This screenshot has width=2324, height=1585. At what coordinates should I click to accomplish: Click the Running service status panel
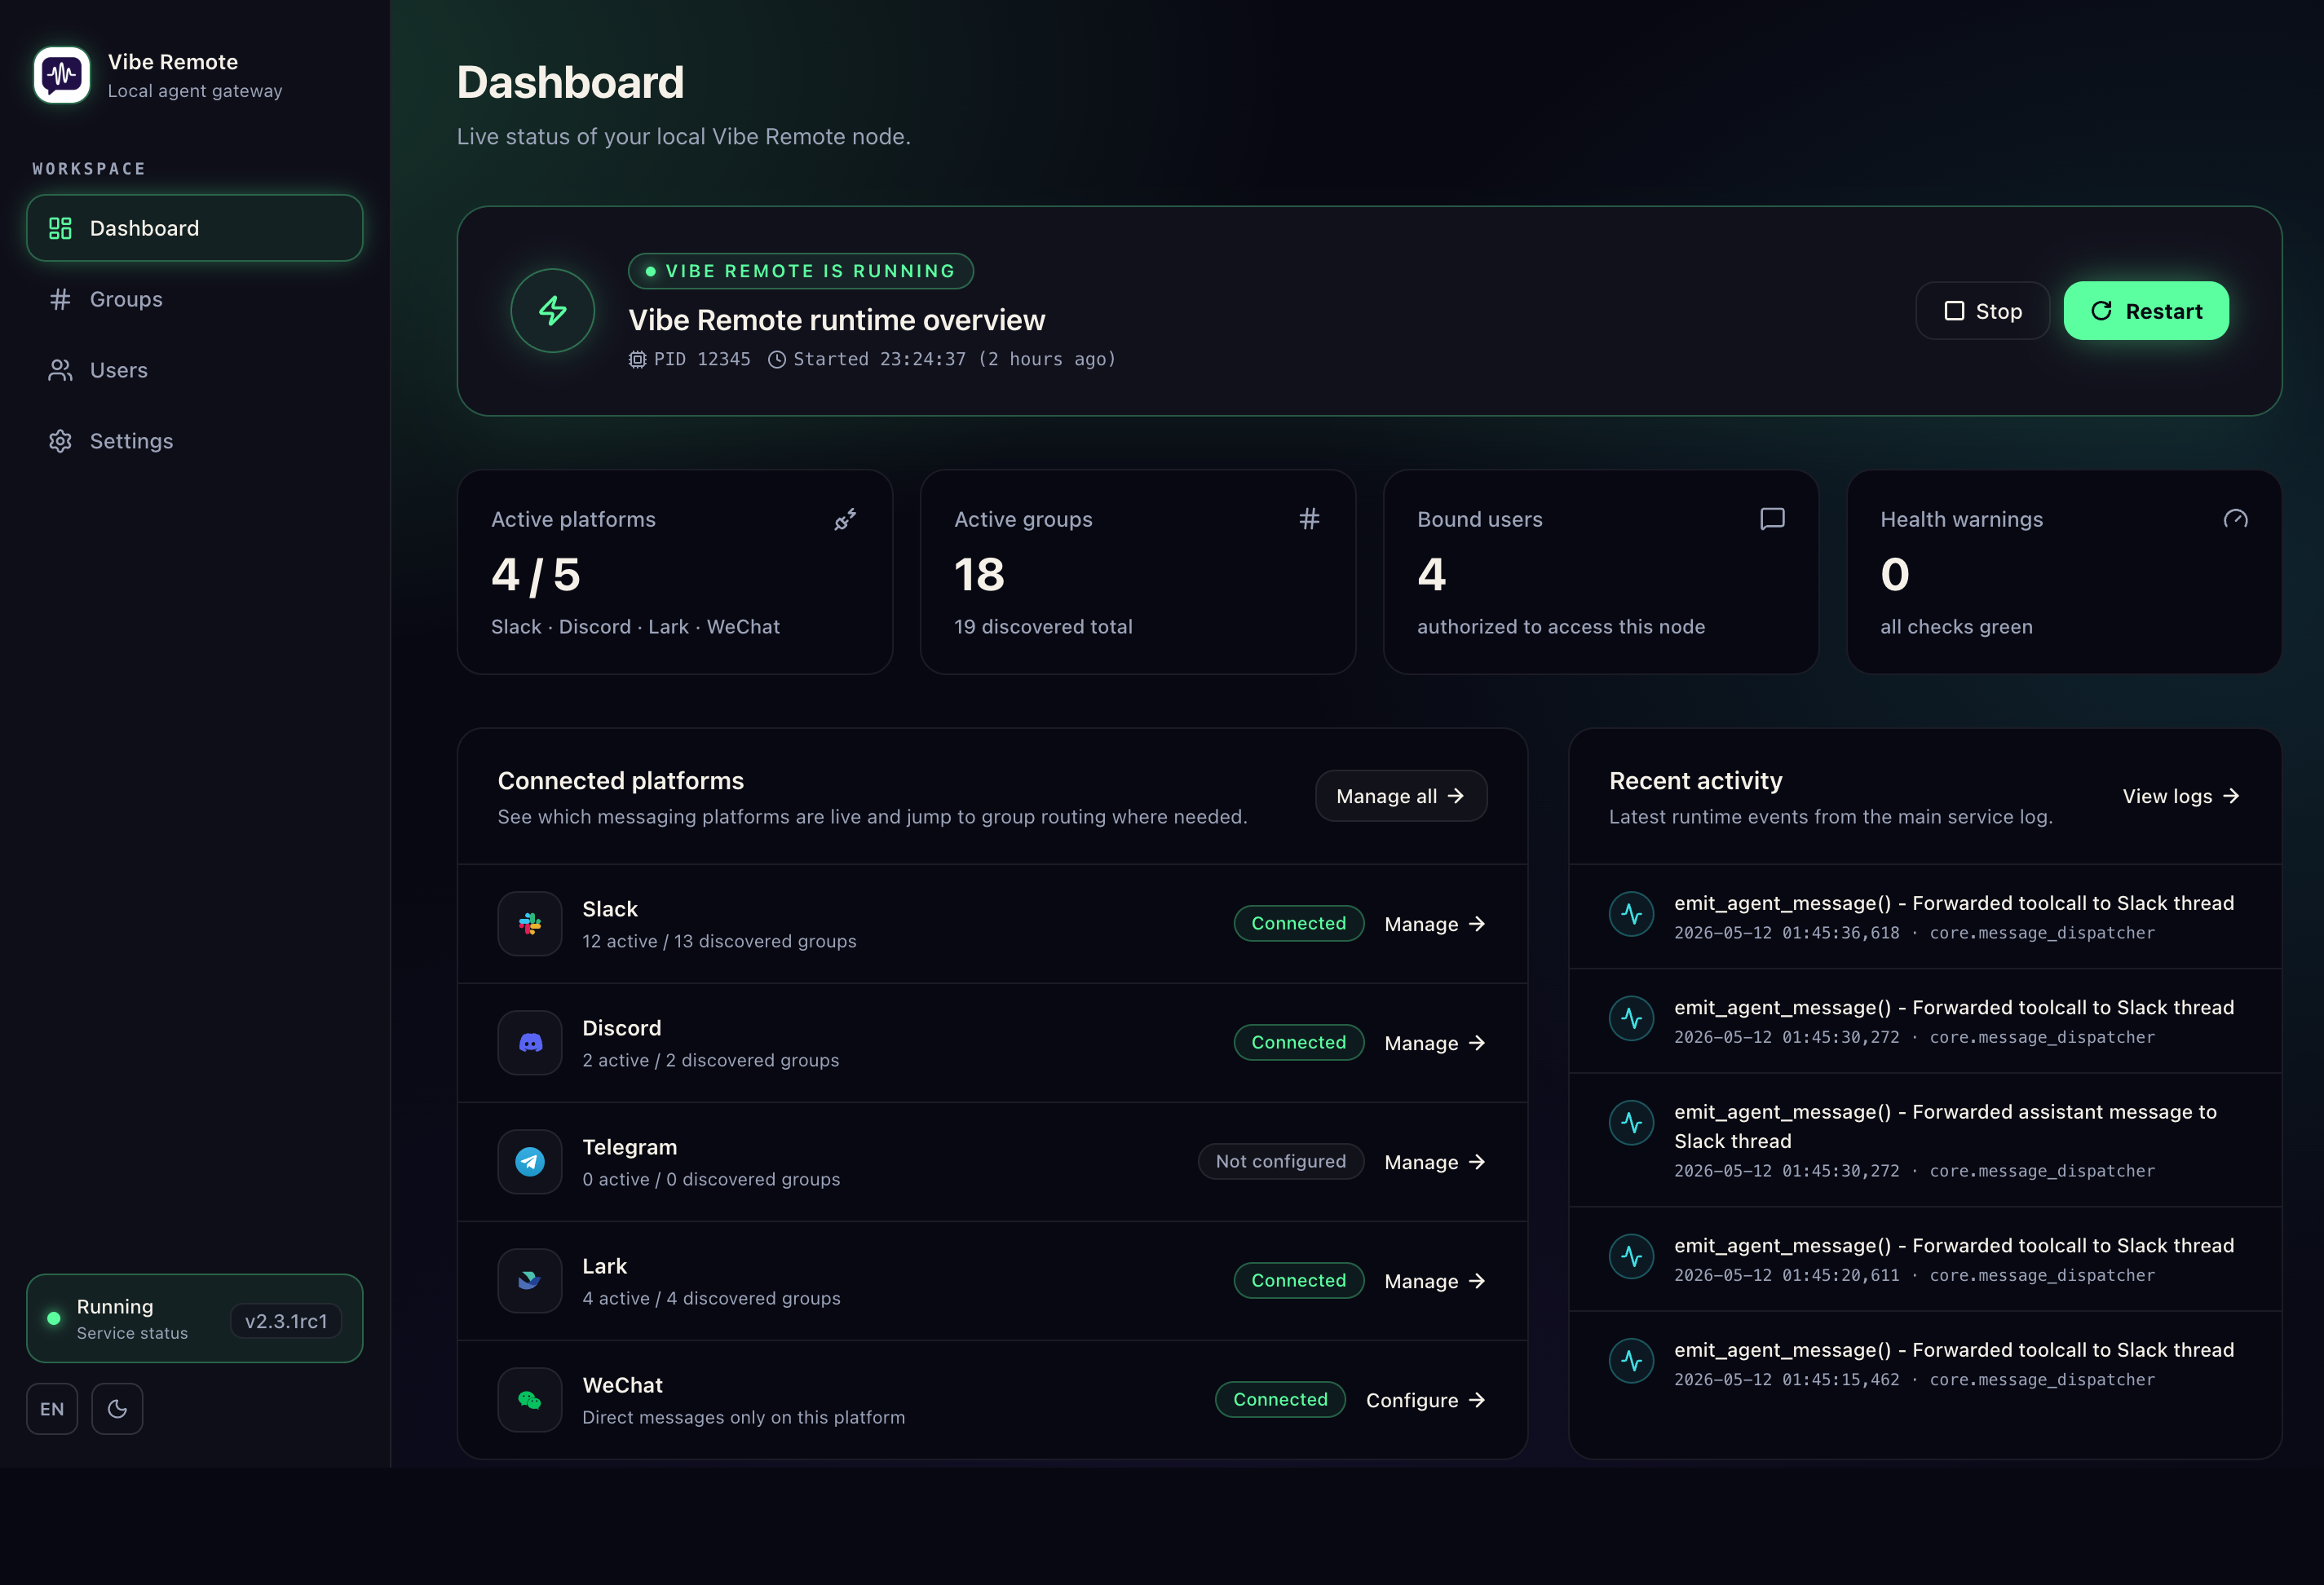tap(194, 1318)
